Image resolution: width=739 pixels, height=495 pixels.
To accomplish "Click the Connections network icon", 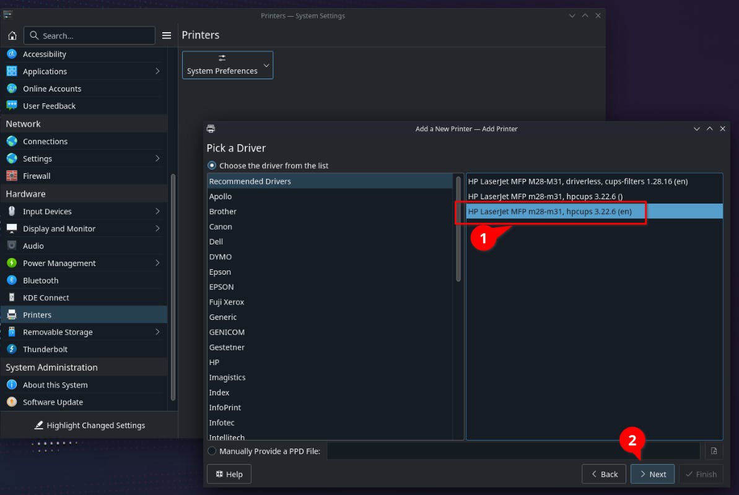I will [x=12, y=141].
